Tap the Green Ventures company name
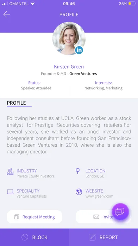The height and width of the screenshot is (246, 138). (x=83, y=74)
